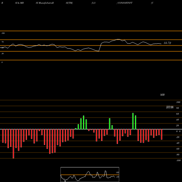Open the mini overview chart at the bottom
182x182 pixels.
click(90, 174)
